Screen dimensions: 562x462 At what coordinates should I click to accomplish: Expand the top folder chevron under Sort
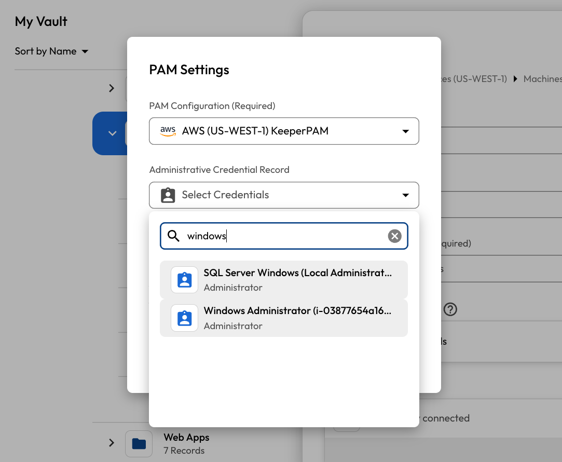(112, 88)
